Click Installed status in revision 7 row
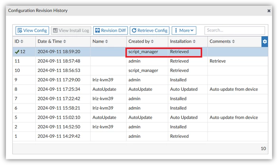This screenshot has height=165, width=278. coord(178,98)
